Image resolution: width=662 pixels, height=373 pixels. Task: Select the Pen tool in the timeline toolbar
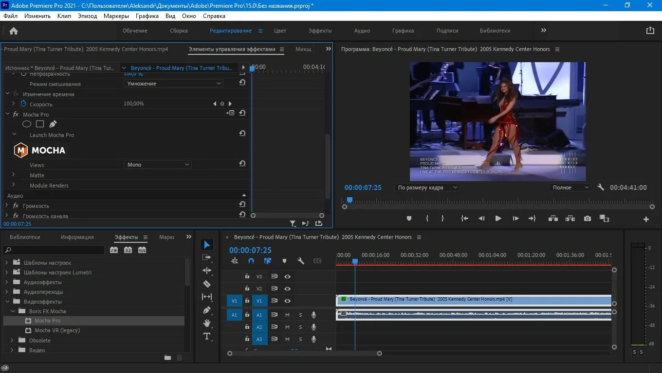coord(207,310)
